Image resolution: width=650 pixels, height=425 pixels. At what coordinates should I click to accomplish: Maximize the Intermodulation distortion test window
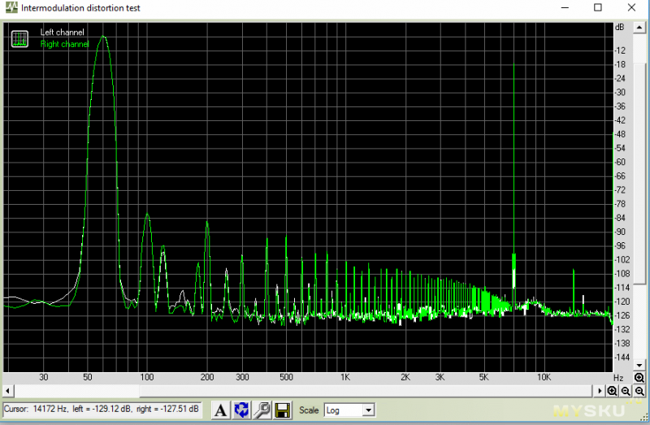pyautogui.click(x=598, y=7)
